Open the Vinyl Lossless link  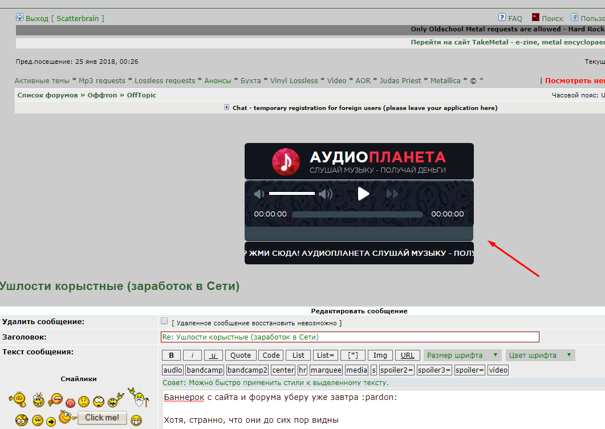294,80
